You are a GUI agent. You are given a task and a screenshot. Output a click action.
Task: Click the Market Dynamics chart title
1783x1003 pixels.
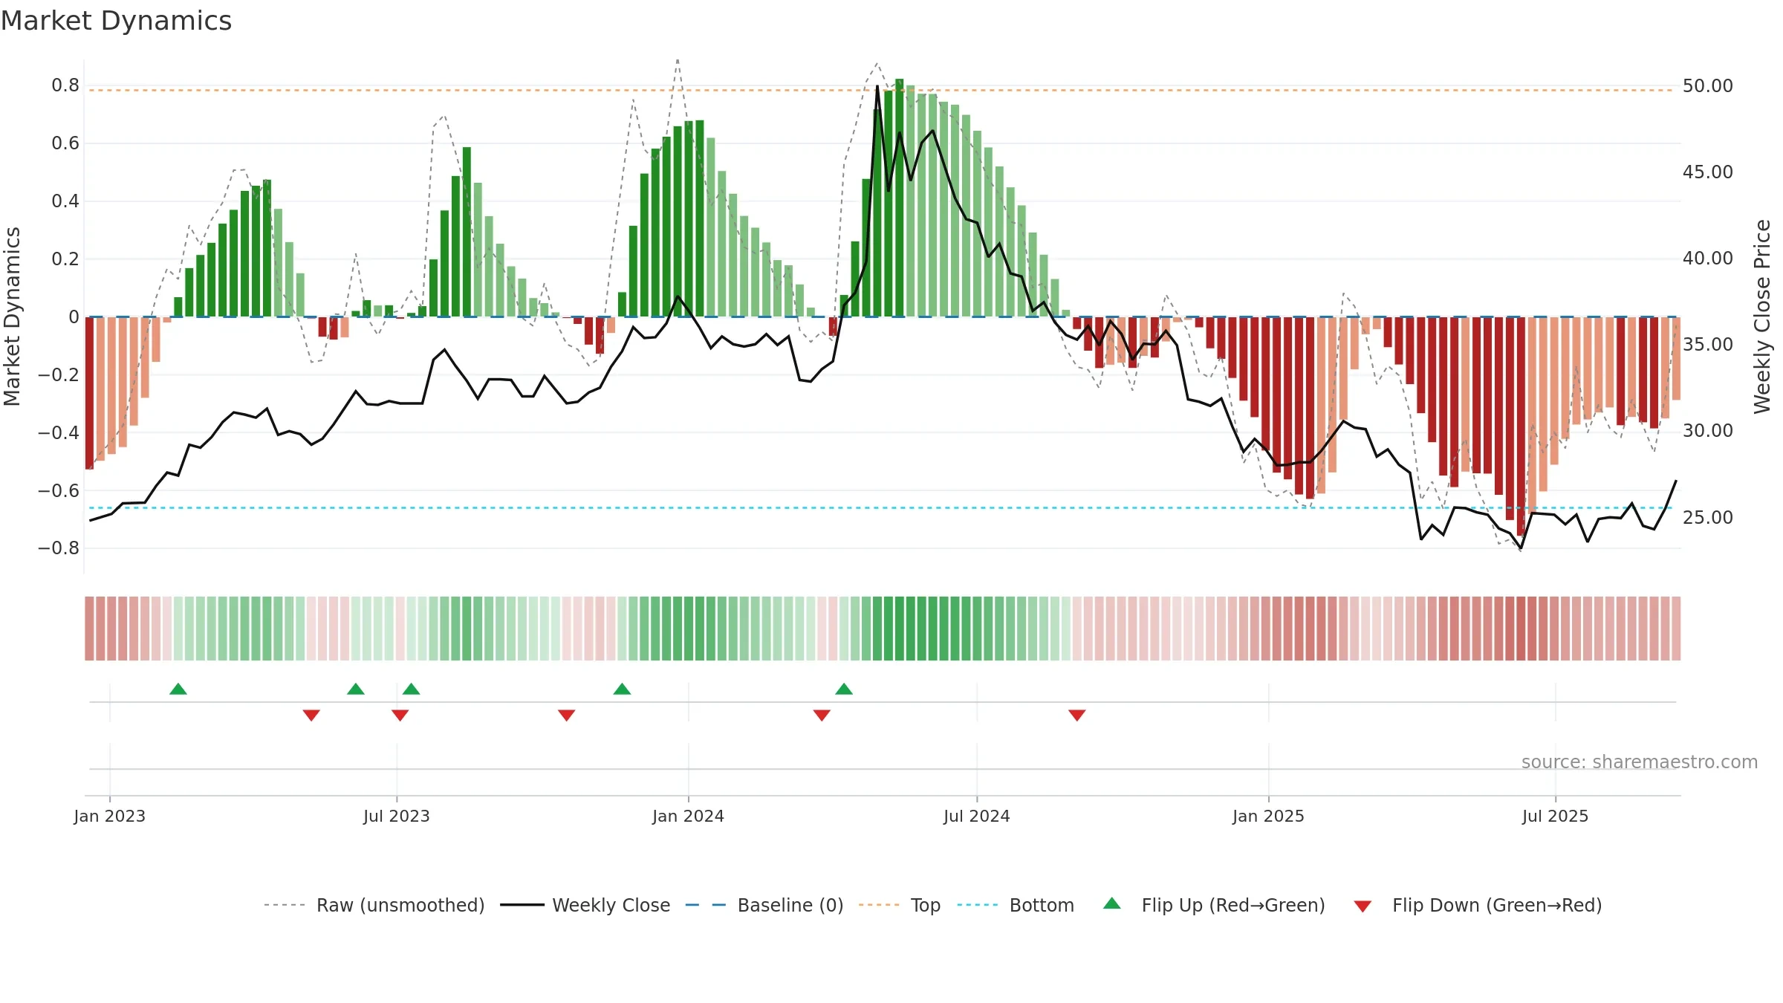coord(117,21)
